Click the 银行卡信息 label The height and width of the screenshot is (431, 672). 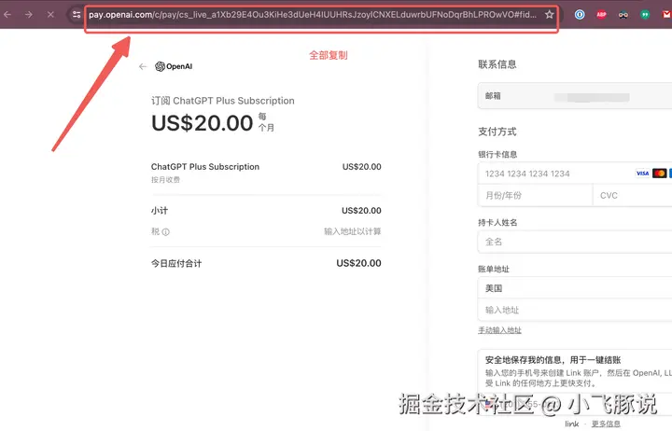point(497,154)
